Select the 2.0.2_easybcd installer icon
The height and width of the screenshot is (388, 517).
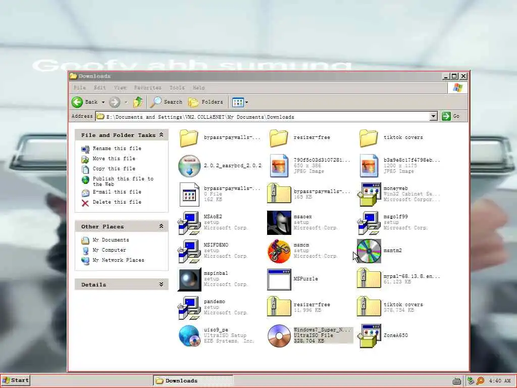(189, 166)
